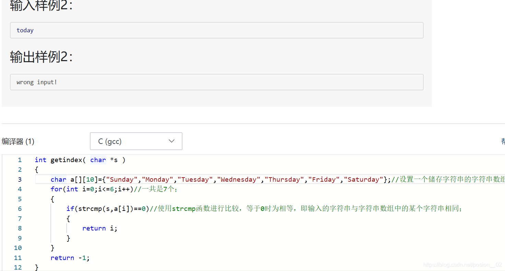This screenshot has height=271, width=505.
Task: Click the 'today' sample input box
Action: click(x=217, y=30)
